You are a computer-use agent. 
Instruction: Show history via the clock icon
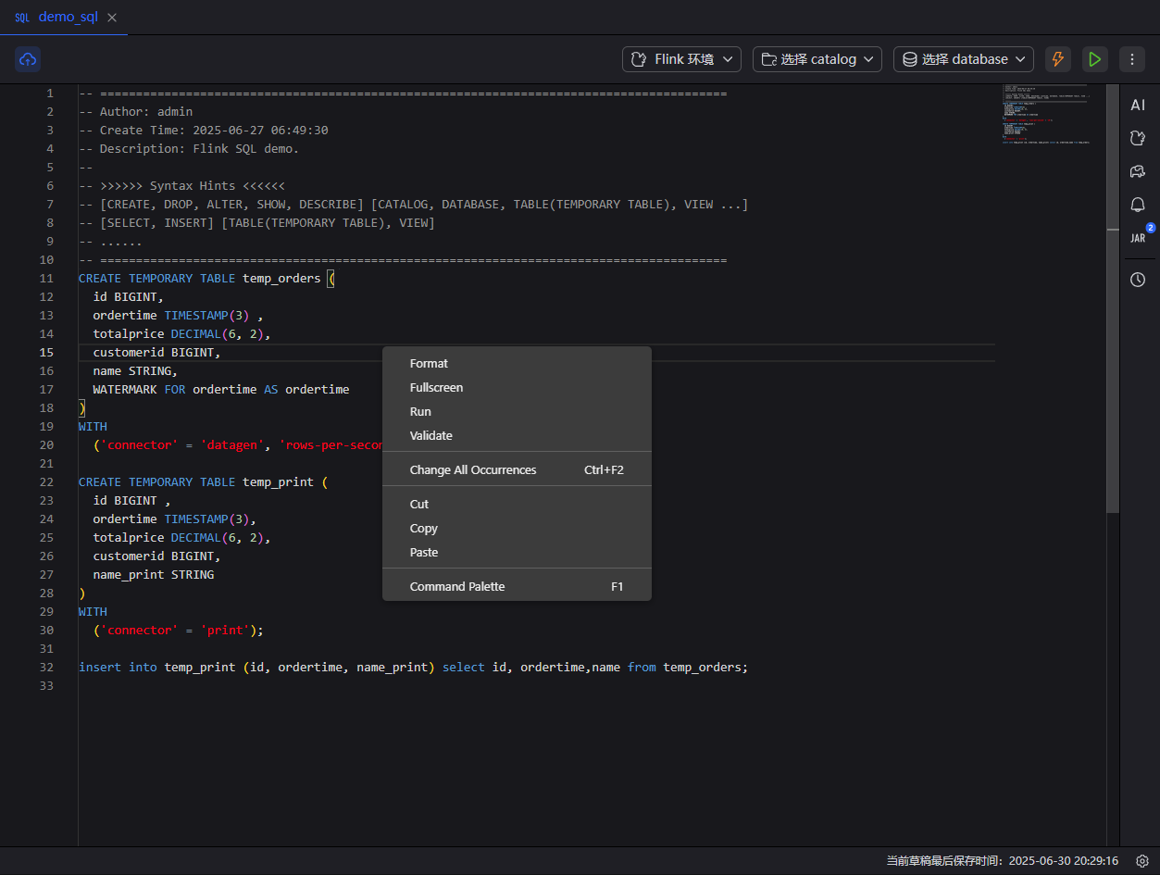[1138, 280]
